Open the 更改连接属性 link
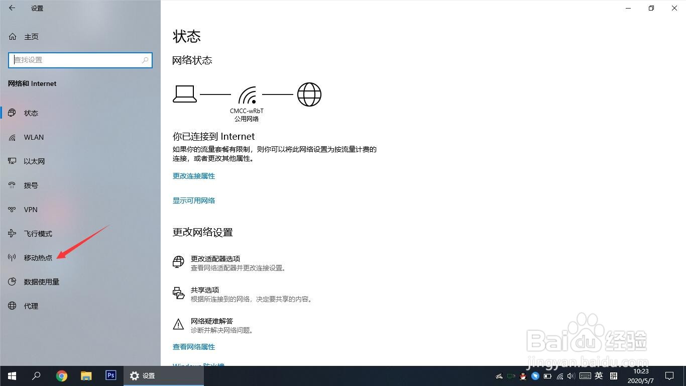The width and height of the screenshot is (686, 386). click(x=193, y=176)
